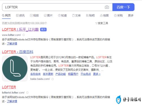Image resolution: width=142 pixels, height=105 pixels.
Task: Open the 图片 tab
Action: coord(48,15)
